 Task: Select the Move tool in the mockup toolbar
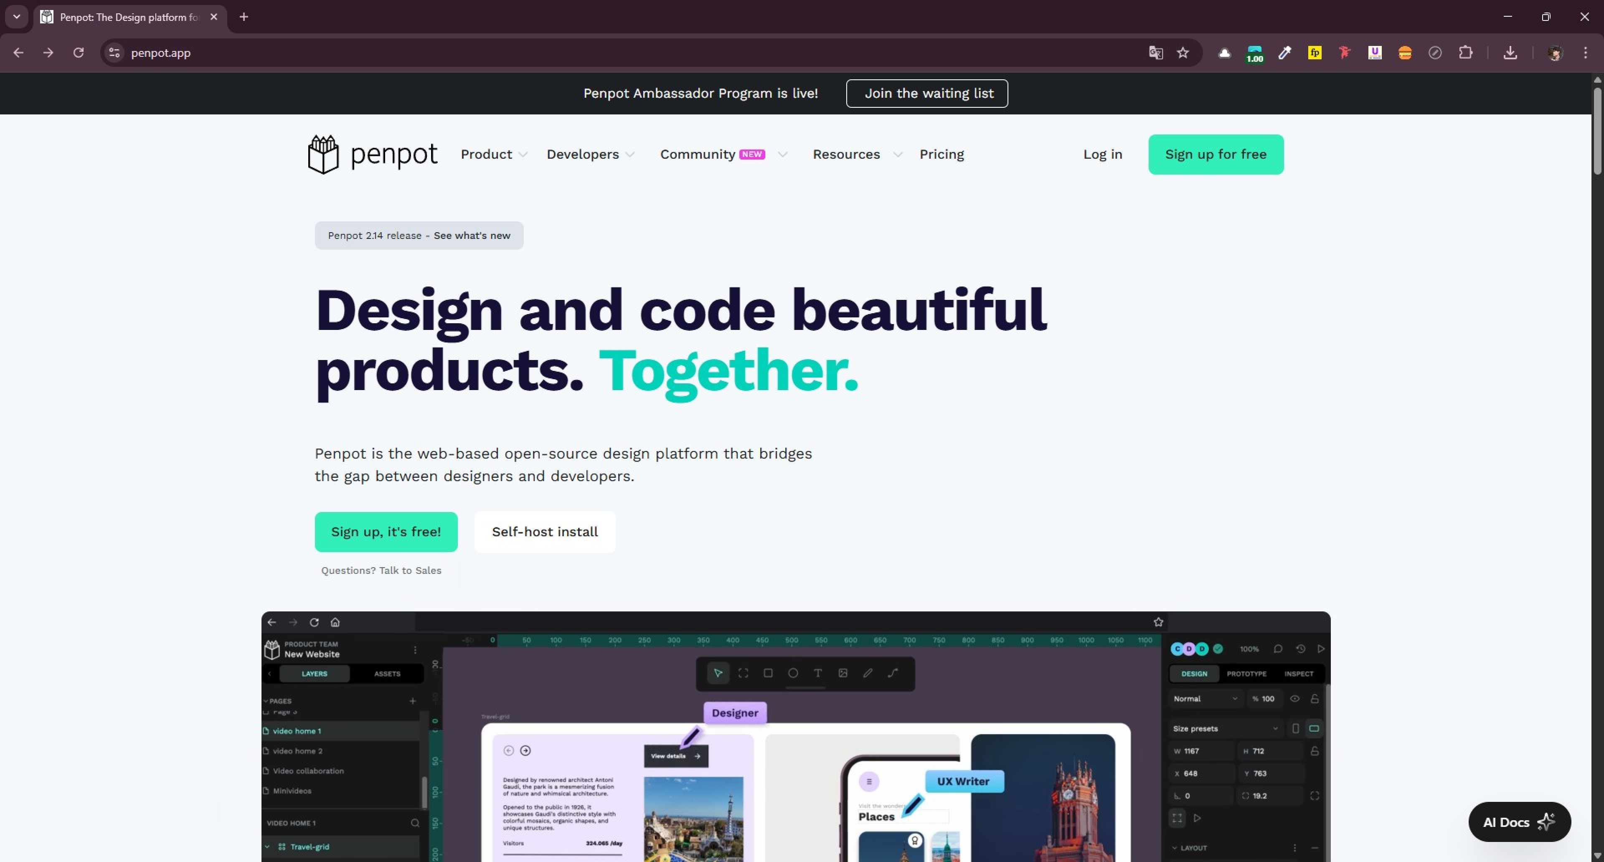pyautogui.click(x=718, y=673)
